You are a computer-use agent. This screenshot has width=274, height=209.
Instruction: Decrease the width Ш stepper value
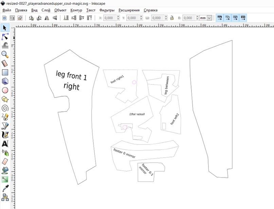(166, 19)
